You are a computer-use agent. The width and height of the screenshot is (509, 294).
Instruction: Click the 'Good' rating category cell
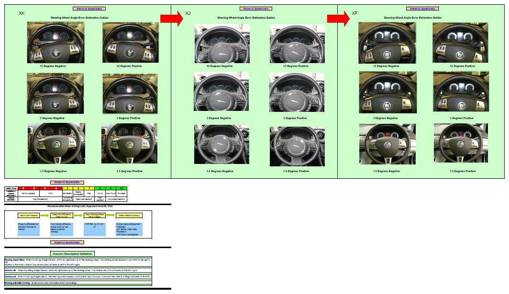100,194
